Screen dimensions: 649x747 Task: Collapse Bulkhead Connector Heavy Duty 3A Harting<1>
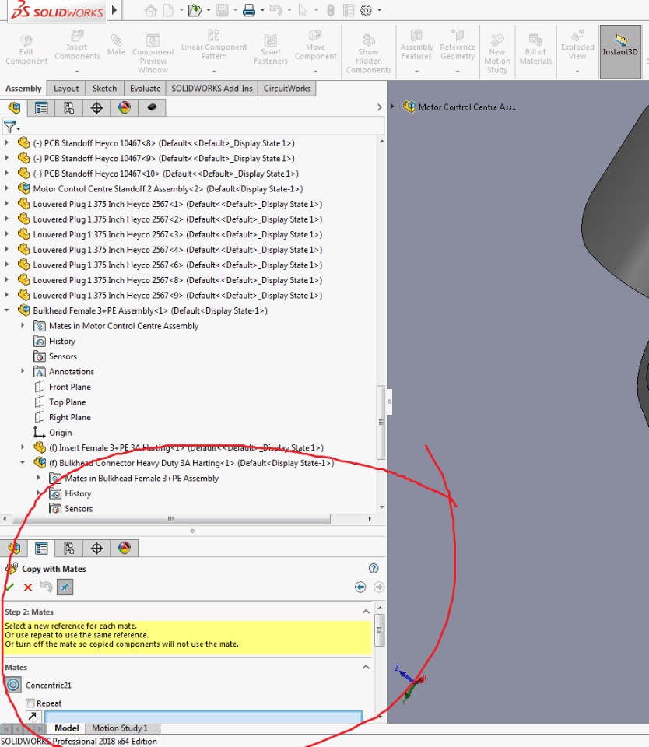pos(23,462)
